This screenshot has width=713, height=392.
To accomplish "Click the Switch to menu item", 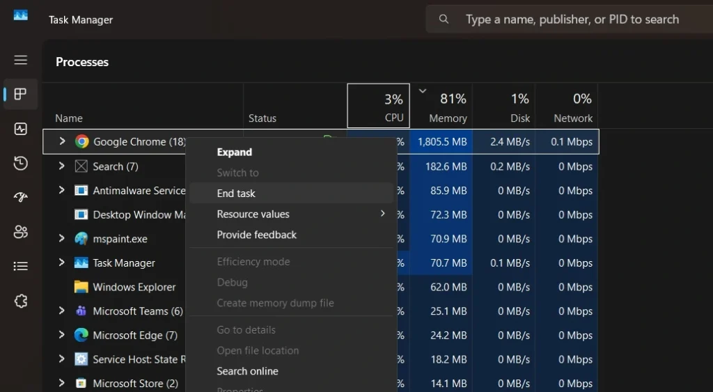I will [291, 173].
